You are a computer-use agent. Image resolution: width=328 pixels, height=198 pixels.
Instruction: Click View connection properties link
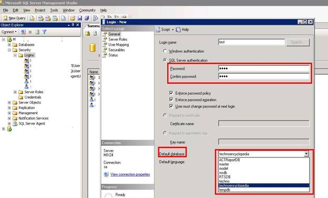(130, 174)
